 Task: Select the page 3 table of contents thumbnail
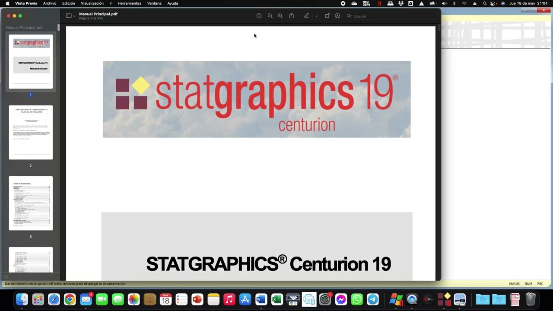click(31, 203)
